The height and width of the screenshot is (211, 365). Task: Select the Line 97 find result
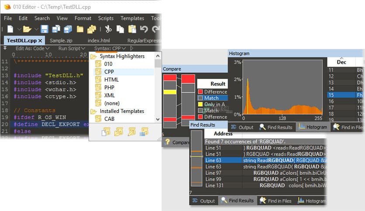tap(265, 173)
